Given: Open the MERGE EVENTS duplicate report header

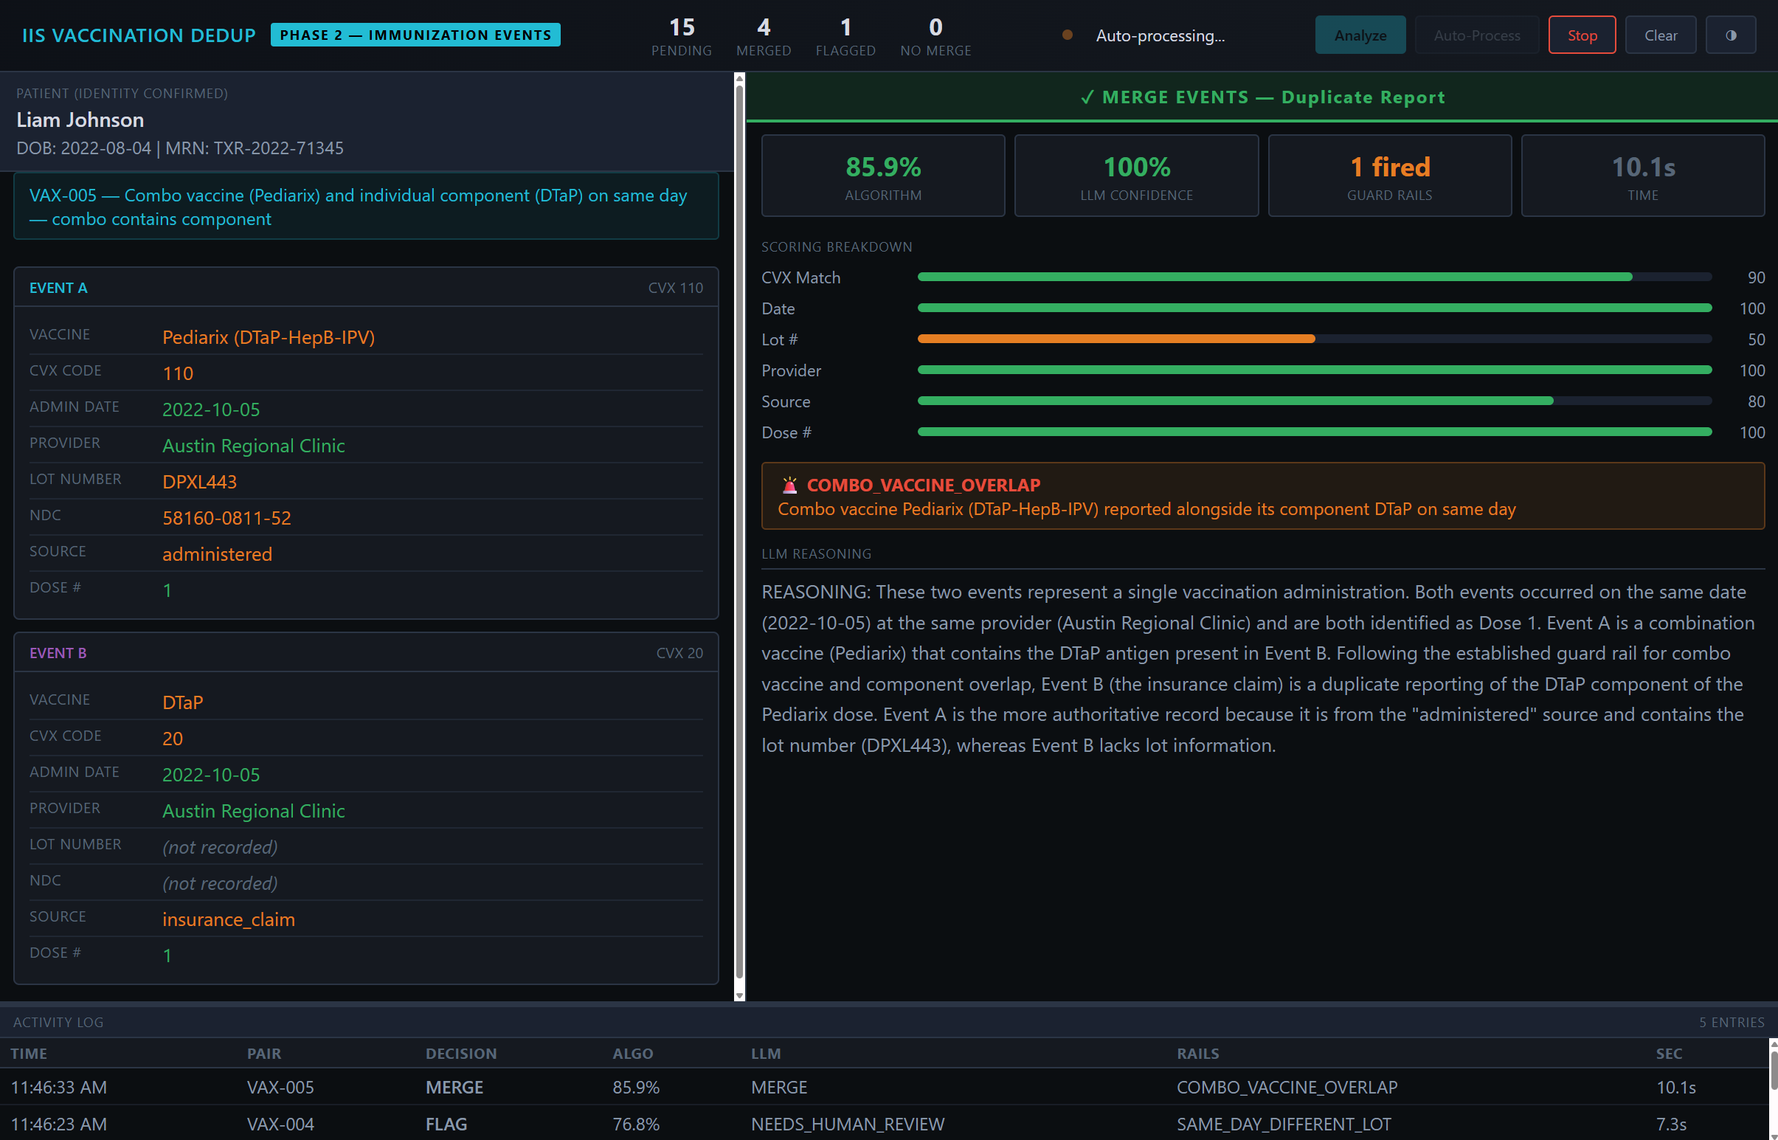Looking at the screenshot, I should click(x=1262, y=96).
